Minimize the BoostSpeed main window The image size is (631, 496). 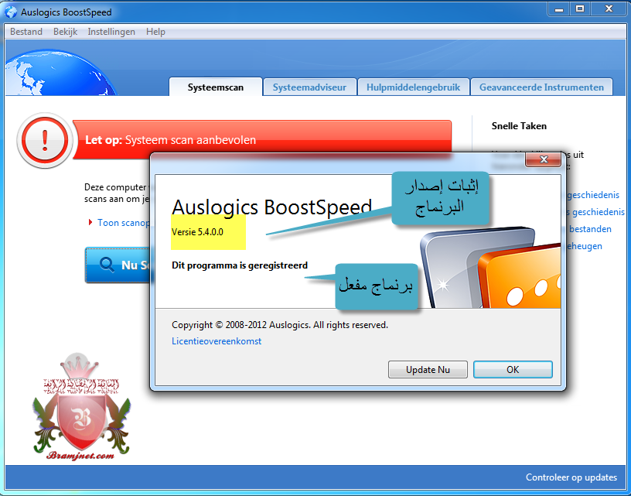coord(559,9)
